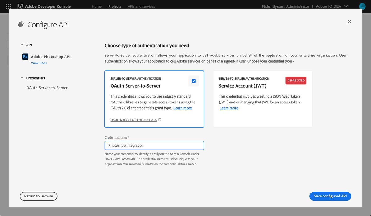Uncheck the OAuth Server-to-Server credential checkbox

click(x=194, y=81)
